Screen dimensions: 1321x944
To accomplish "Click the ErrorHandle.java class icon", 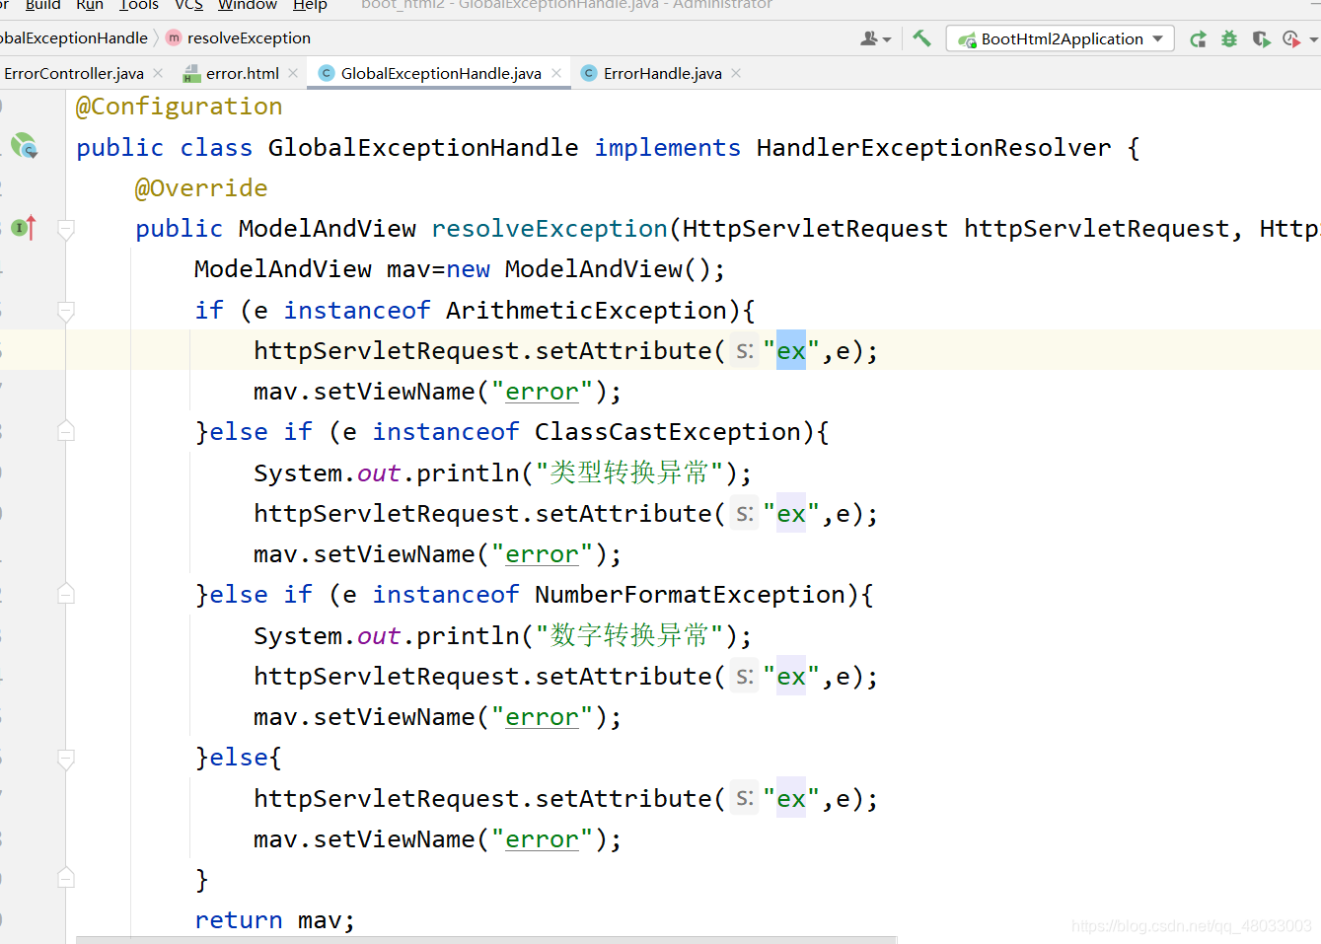I will (x=589, y=73).
